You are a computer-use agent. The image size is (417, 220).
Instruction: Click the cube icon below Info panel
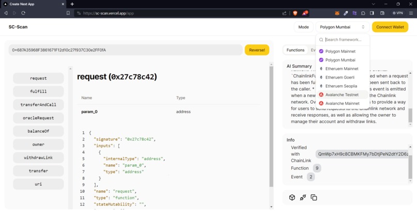[x=292, y=197]
